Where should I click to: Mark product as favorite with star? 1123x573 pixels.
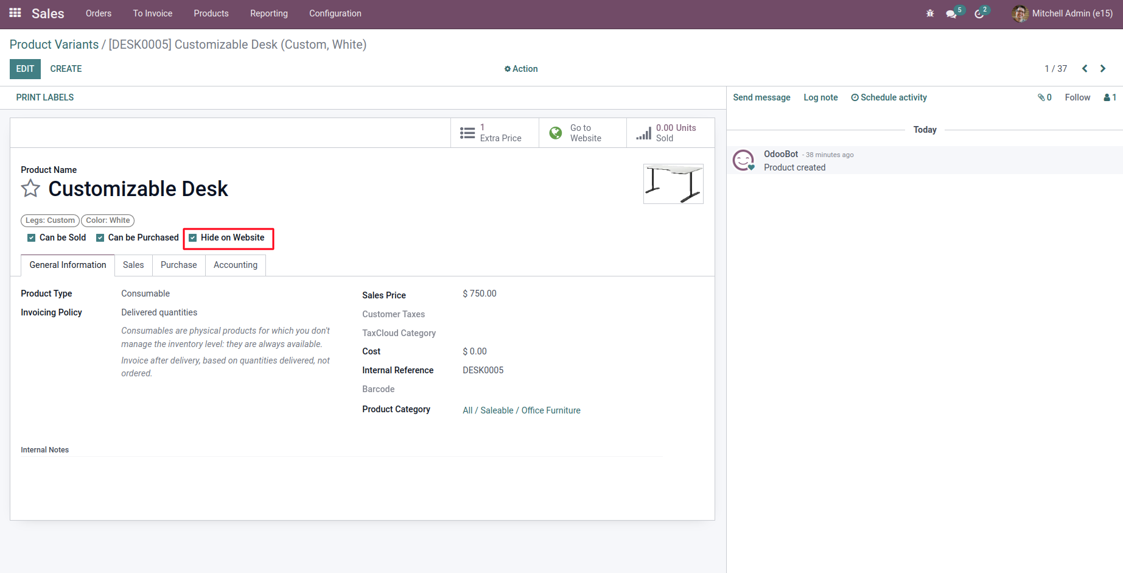pos(30,189)
